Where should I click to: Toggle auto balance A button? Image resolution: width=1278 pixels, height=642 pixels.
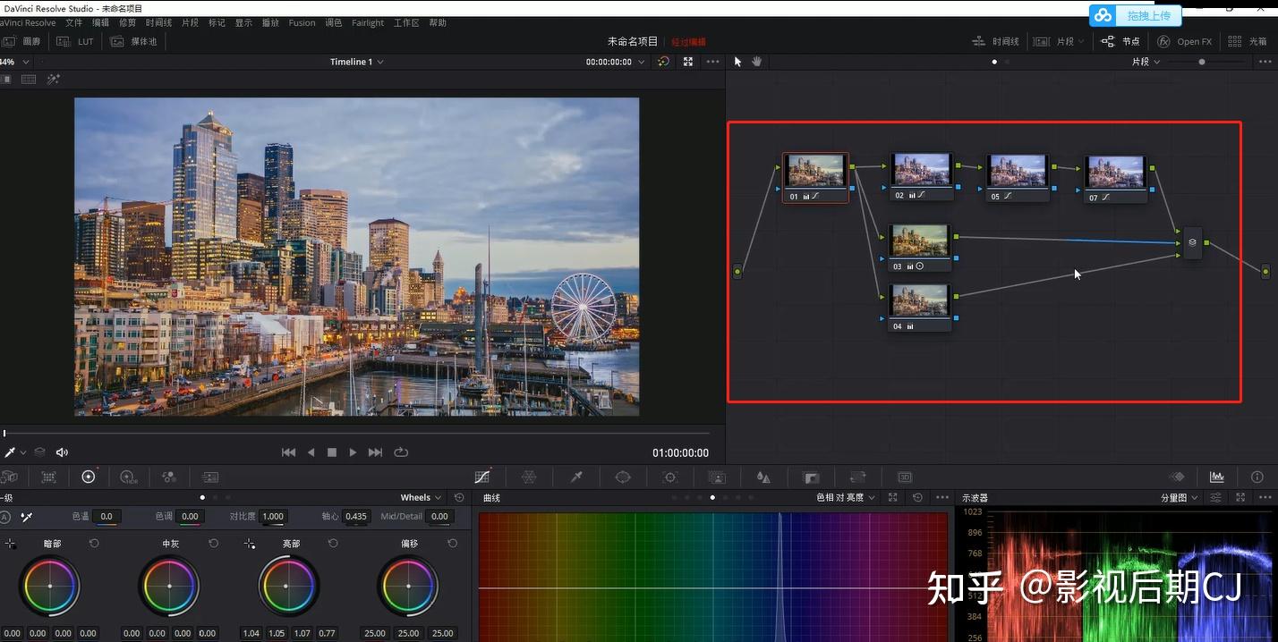click(5, 517)
